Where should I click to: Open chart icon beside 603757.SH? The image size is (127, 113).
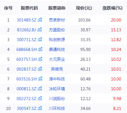coord(40,59)
